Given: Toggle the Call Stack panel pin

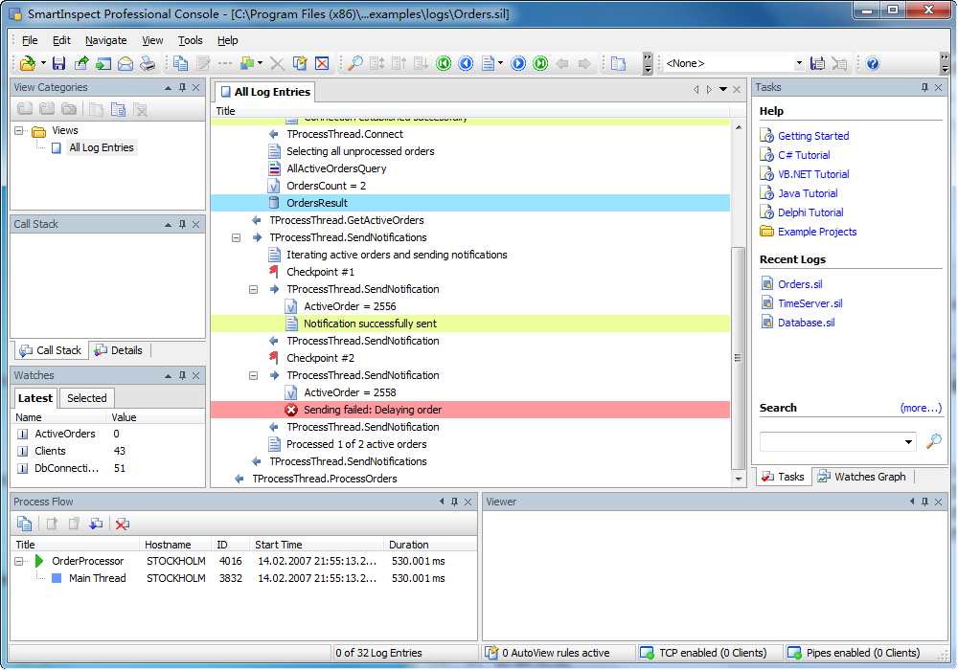Looking at the screenshot, I should [182, 224].
